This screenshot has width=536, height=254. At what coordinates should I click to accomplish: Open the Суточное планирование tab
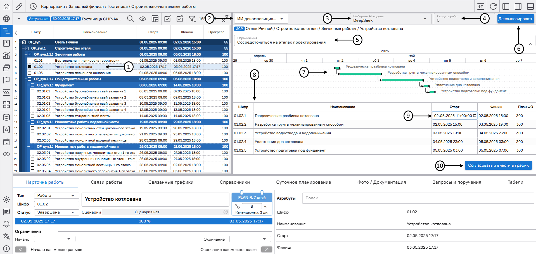point(303,182)
